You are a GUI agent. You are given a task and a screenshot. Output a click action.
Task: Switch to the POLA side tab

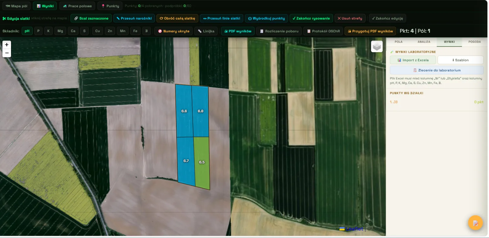point(399,42)
